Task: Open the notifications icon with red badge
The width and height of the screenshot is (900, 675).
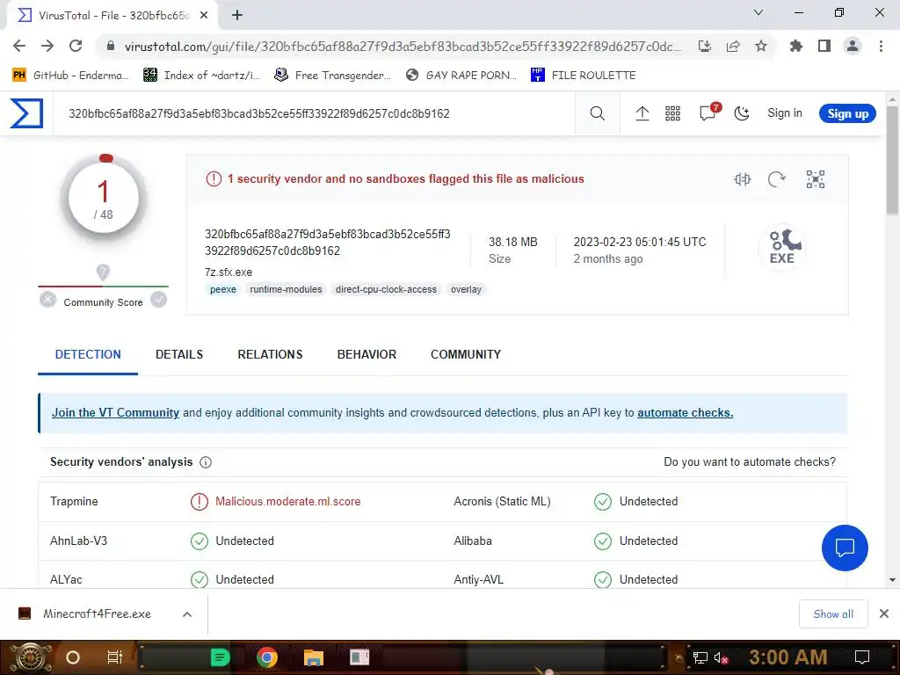Action: click(709, 112)
